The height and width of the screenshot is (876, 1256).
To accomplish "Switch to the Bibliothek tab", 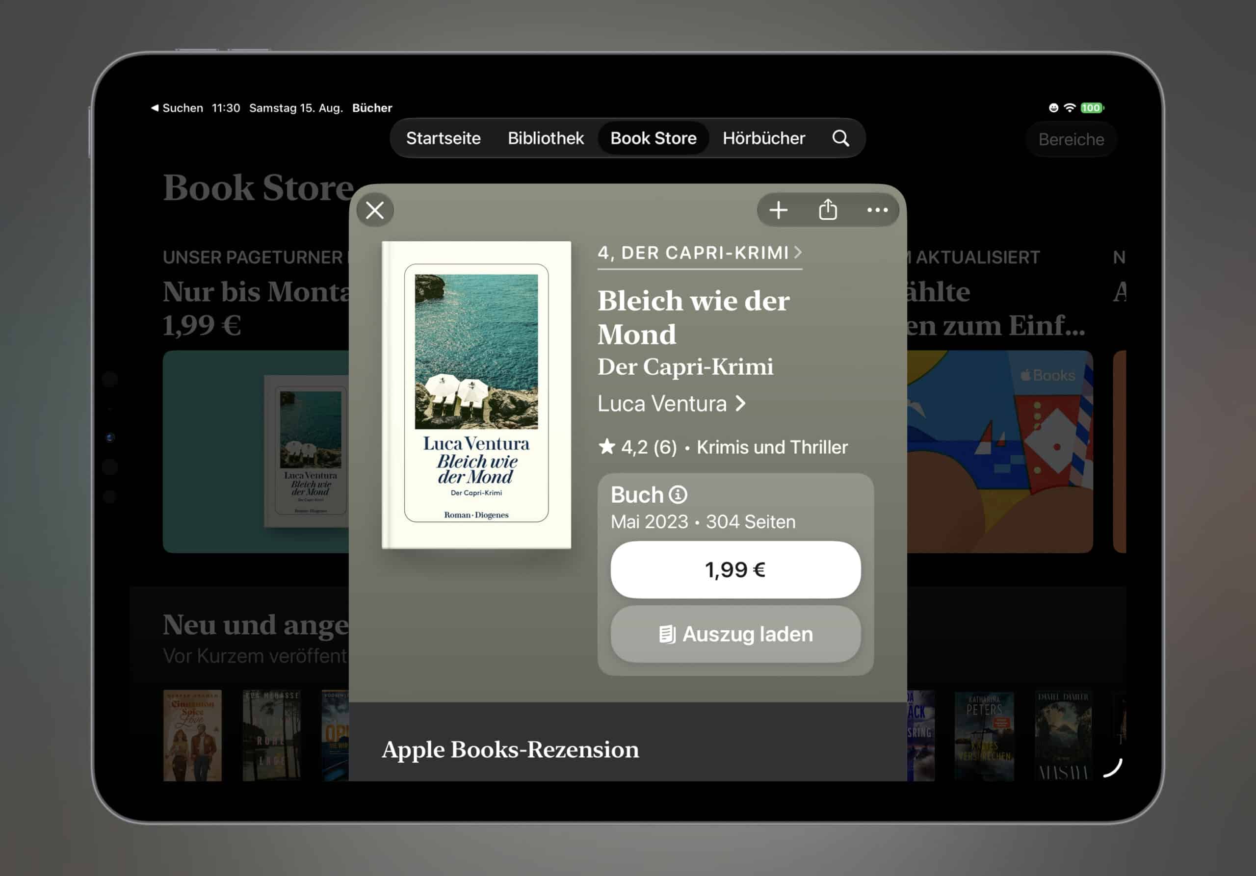I will [x=546, y=138].
